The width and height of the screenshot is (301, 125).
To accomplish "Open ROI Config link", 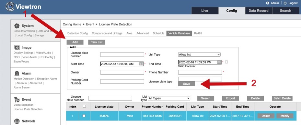I will (46, 57).
